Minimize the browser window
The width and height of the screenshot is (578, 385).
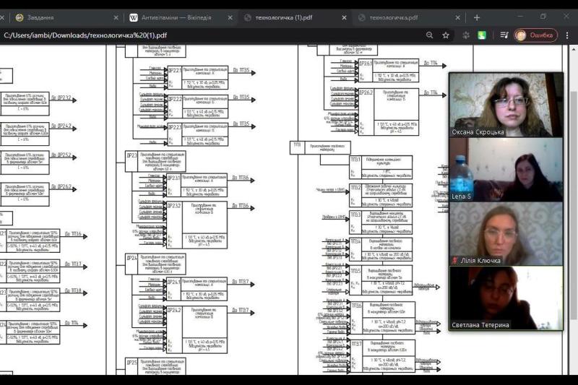[520, 17]
